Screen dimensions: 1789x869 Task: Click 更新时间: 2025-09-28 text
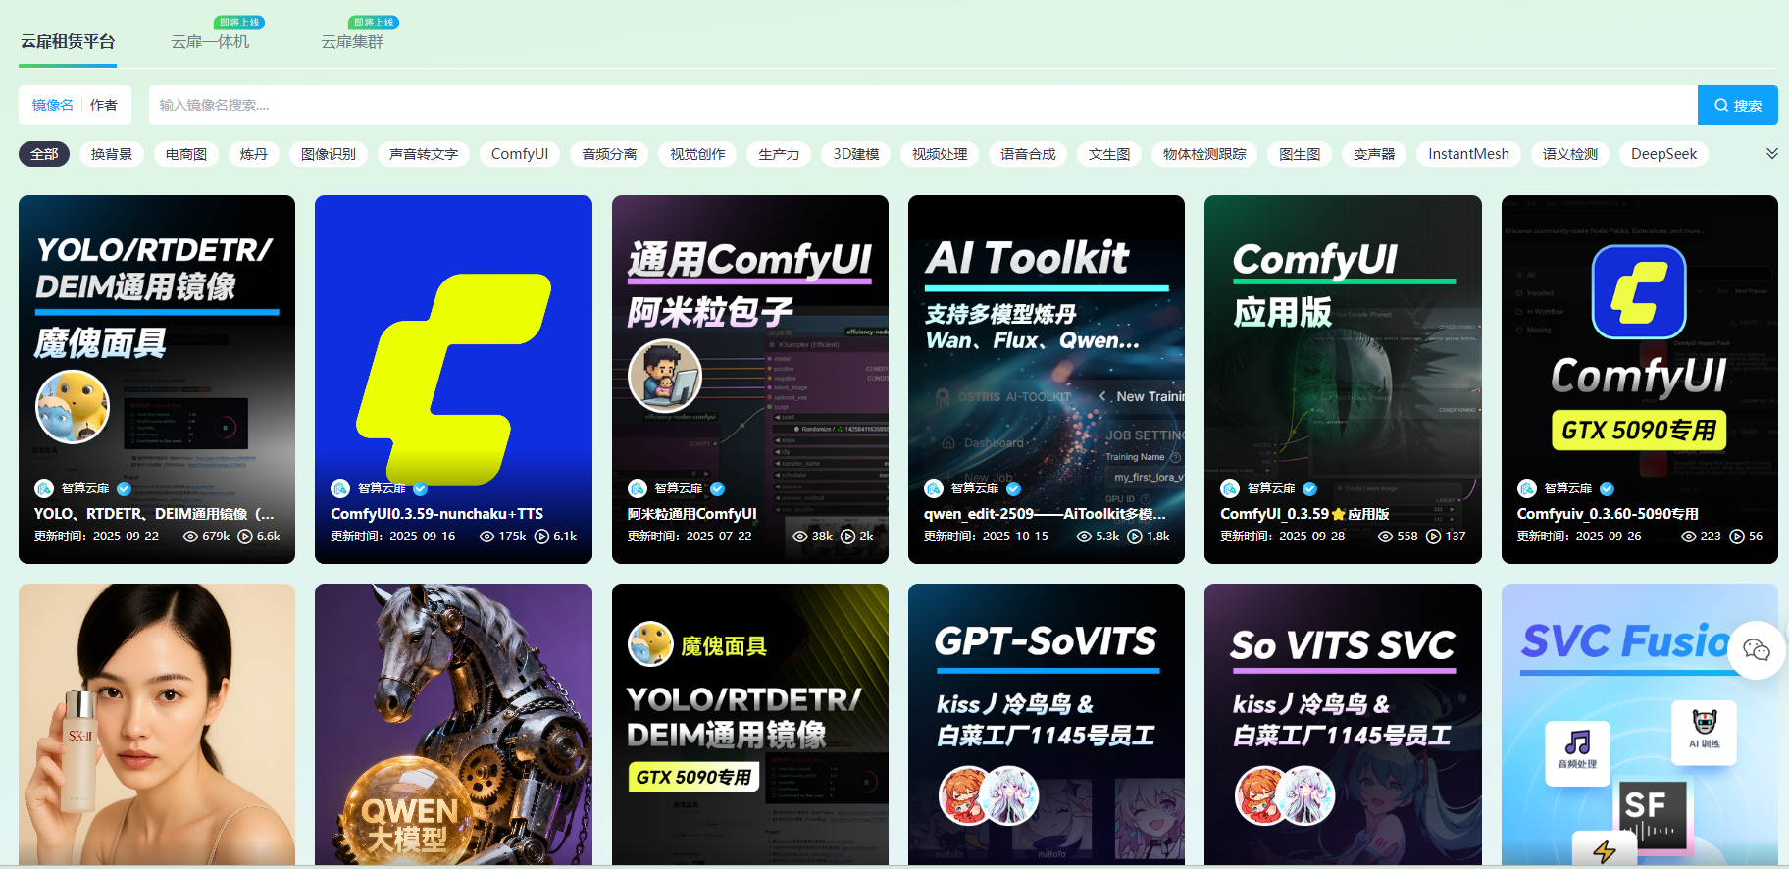point(1283,537)
